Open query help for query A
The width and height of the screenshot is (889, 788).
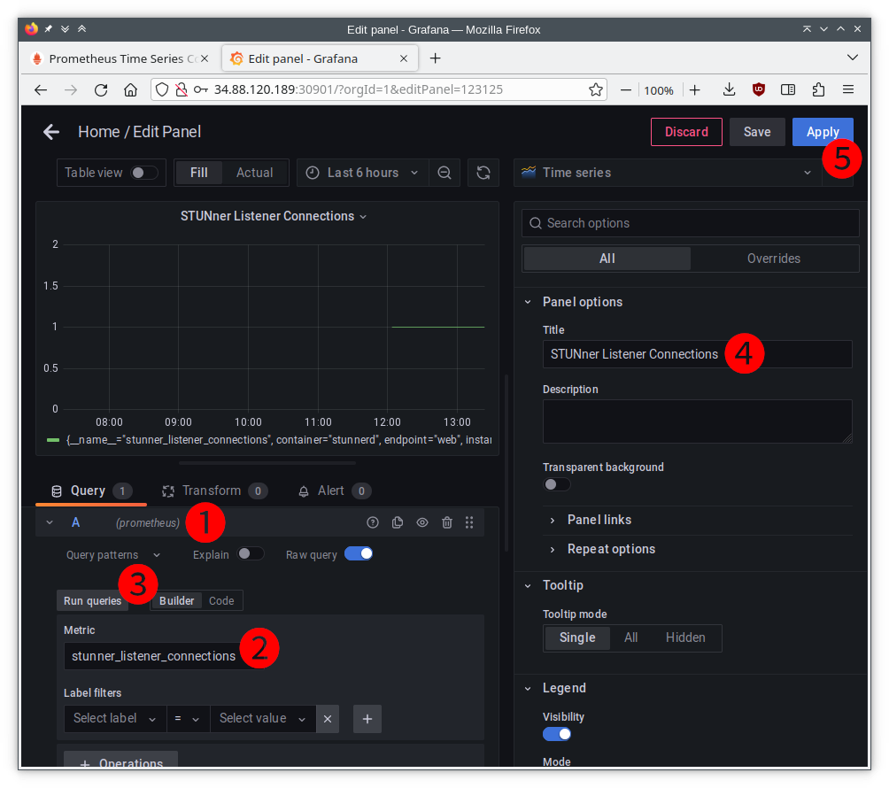(373, 522)
